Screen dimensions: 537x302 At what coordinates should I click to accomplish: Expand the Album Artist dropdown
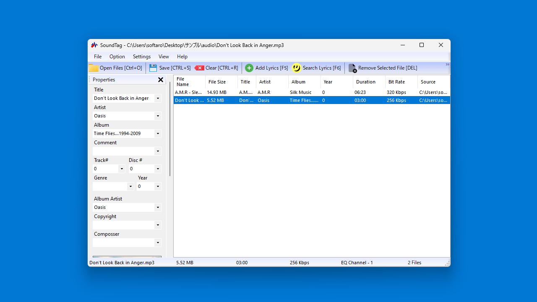(158, 207)
